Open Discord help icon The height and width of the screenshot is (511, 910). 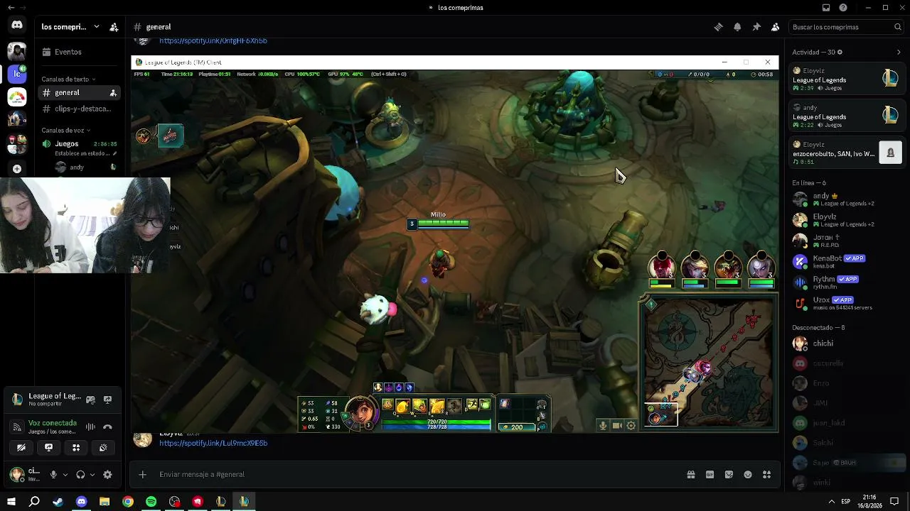(843, 8)
